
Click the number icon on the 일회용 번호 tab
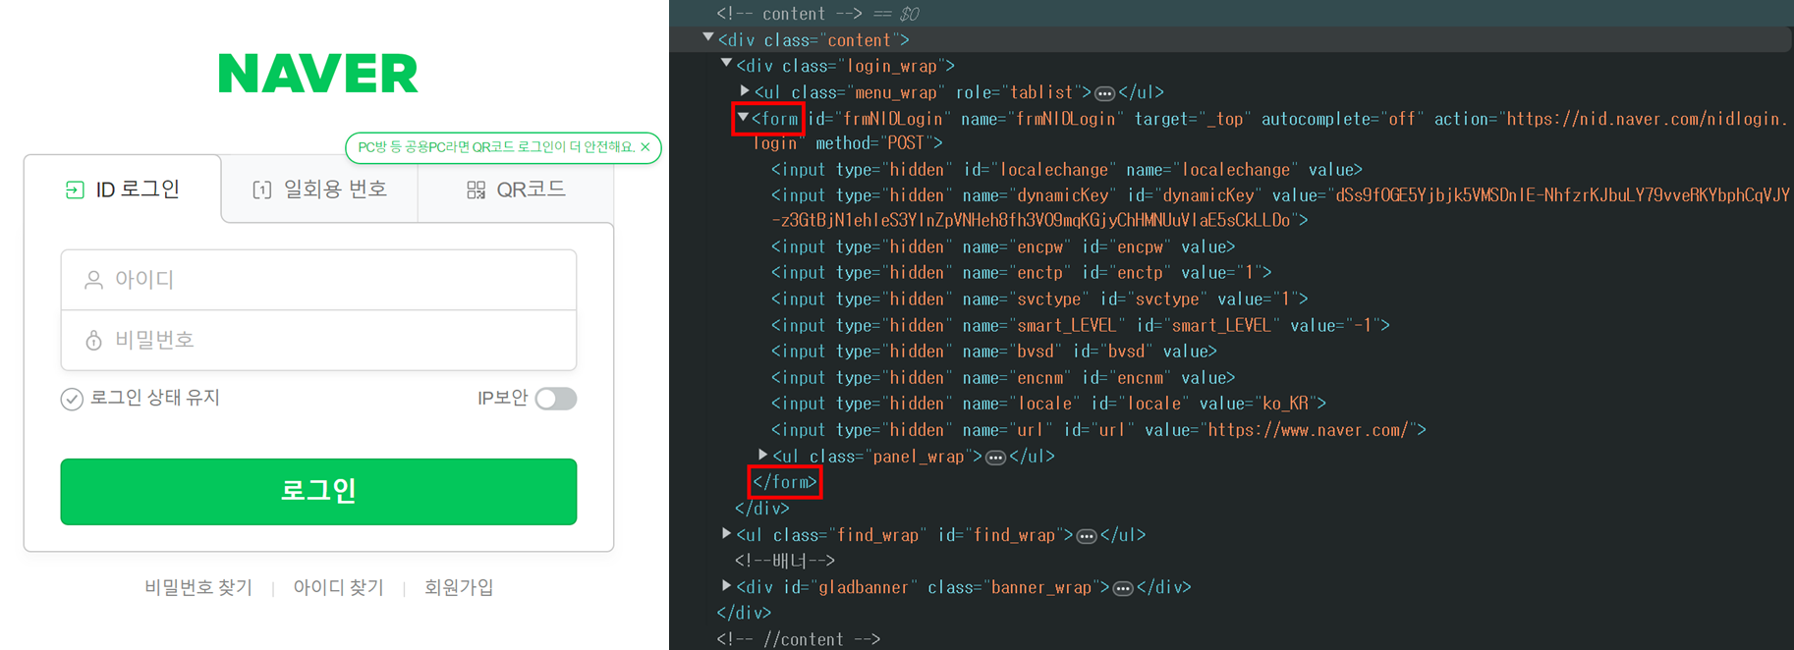click(262, 190)
